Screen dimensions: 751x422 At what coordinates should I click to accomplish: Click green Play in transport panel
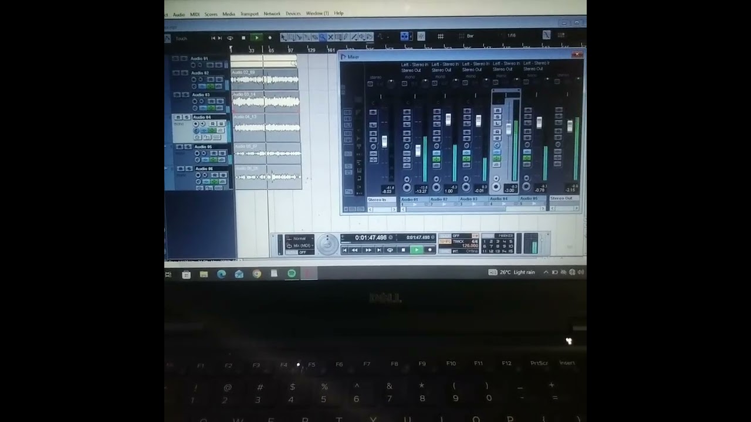click(416, 250)
